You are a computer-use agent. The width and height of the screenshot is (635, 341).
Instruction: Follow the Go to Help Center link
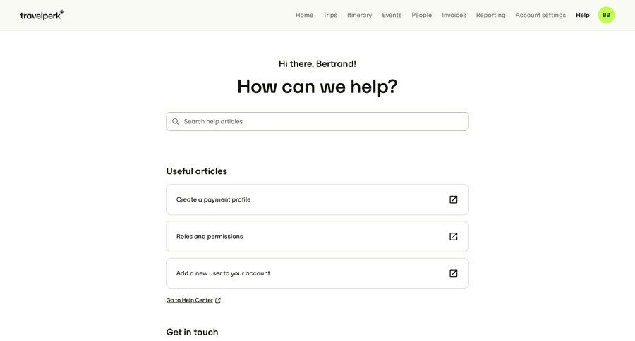tap(189, 301)
